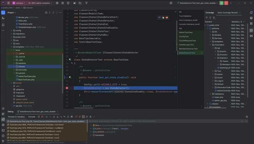Sort by the Statistics, % column header
The height and width of the screenshot is (144, 254).
coord(238,22)
